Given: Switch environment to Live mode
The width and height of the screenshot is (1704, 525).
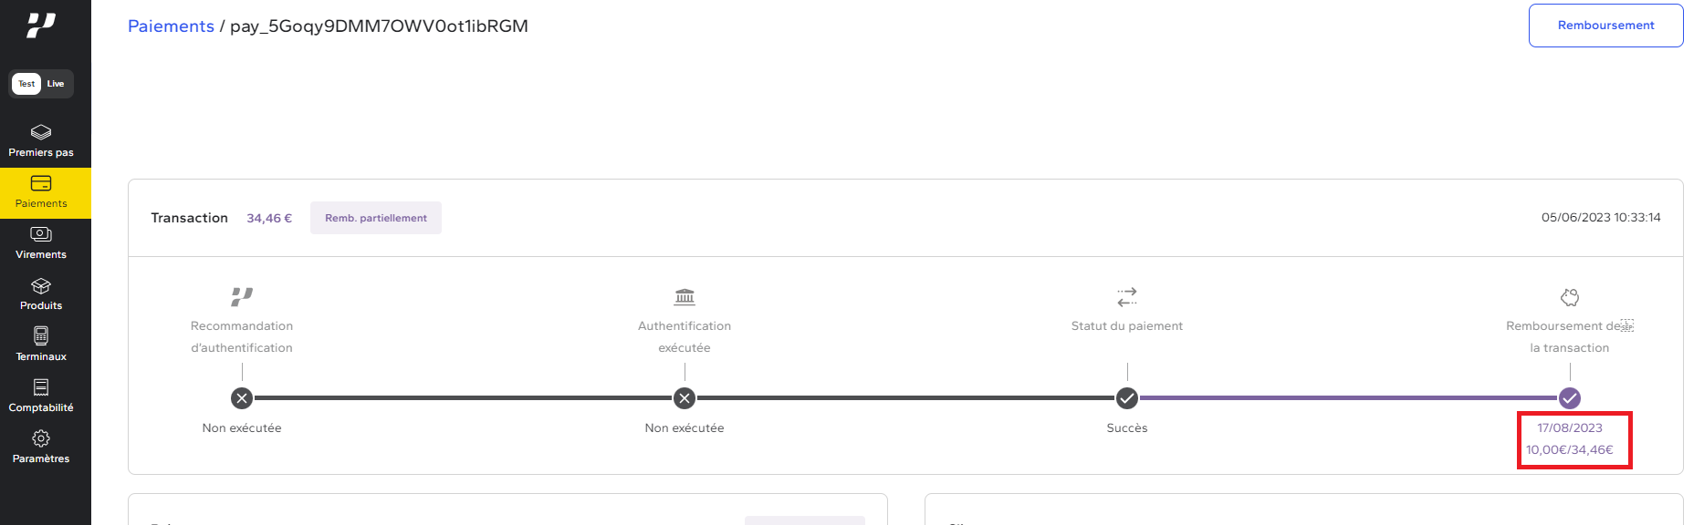Looking at the screenshot, I should point(56,84).
